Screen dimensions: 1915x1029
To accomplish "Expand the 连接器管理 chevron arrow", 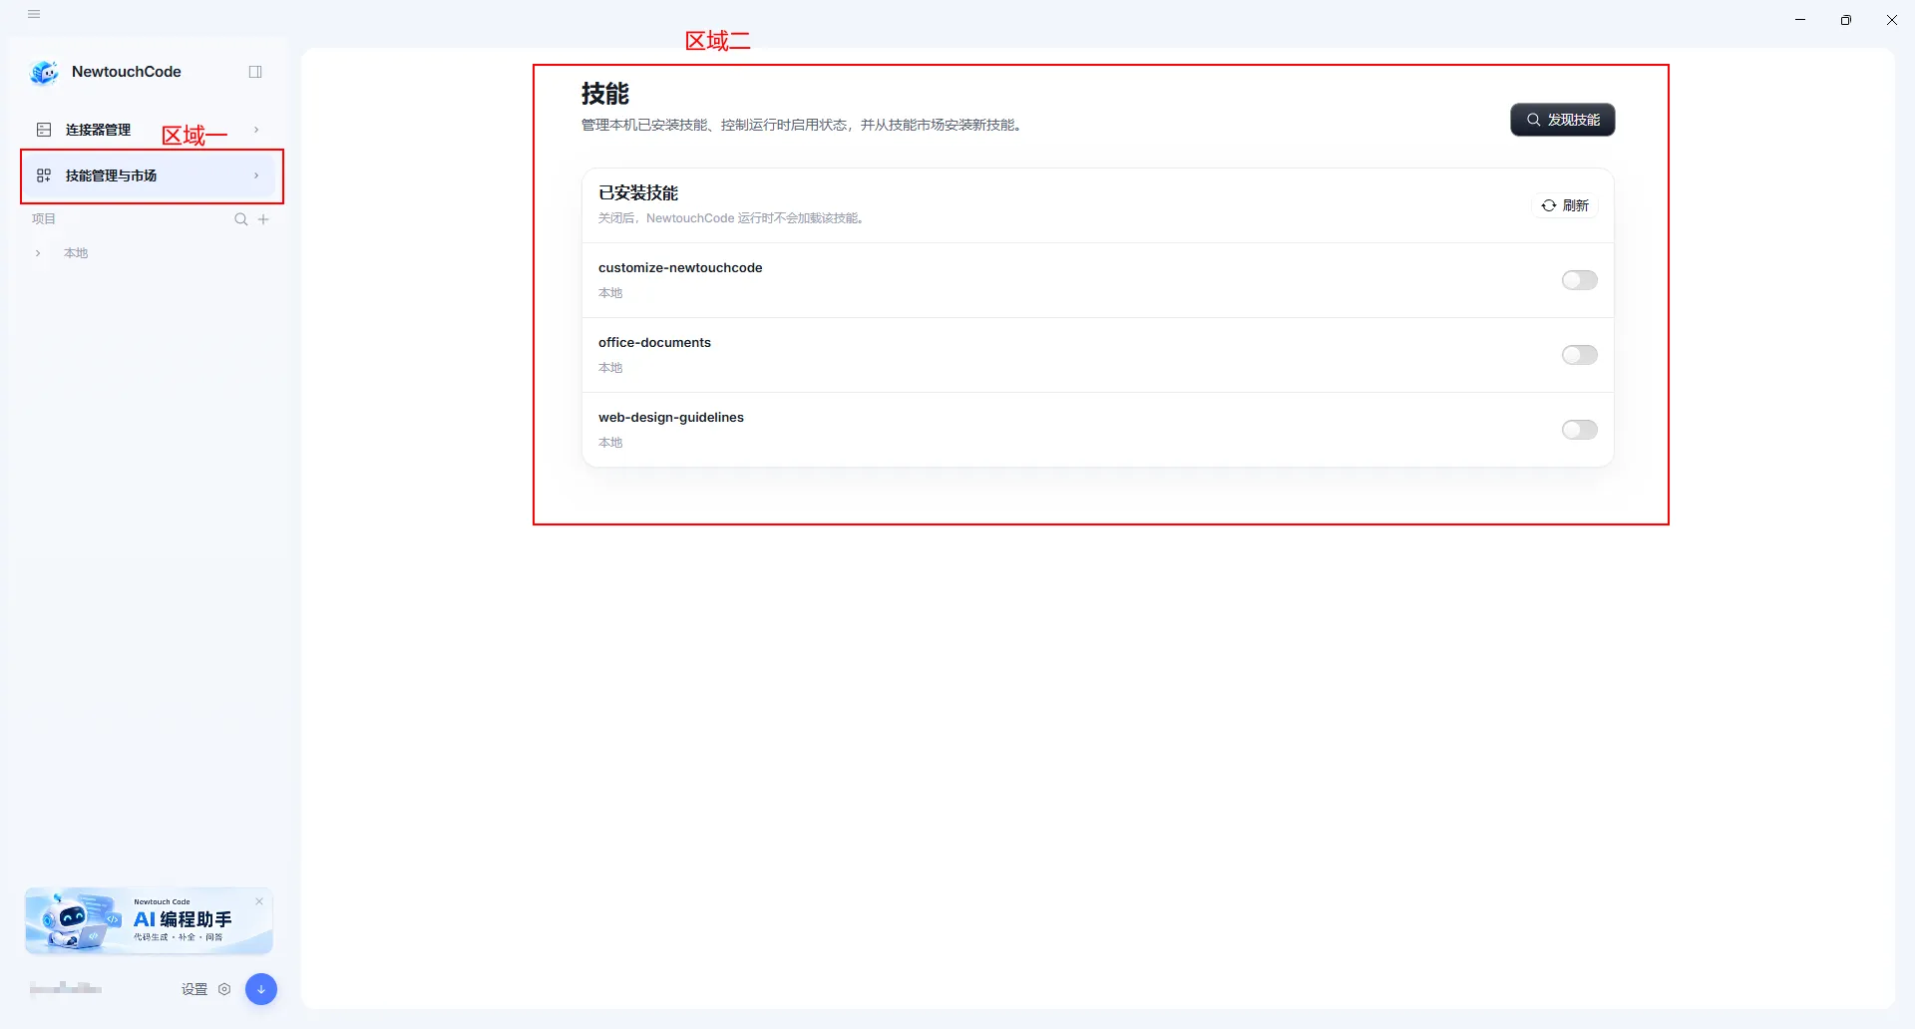I will coord(256,130).
